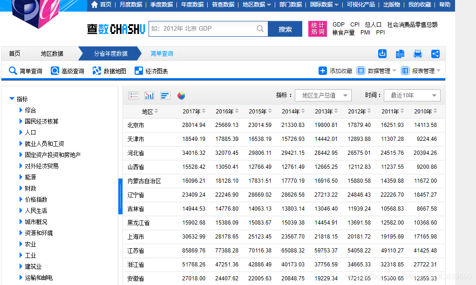Click the GDP hot keyword link
Image resolution: width=476 pixels, height=285 pixels.
click(339, 25)
